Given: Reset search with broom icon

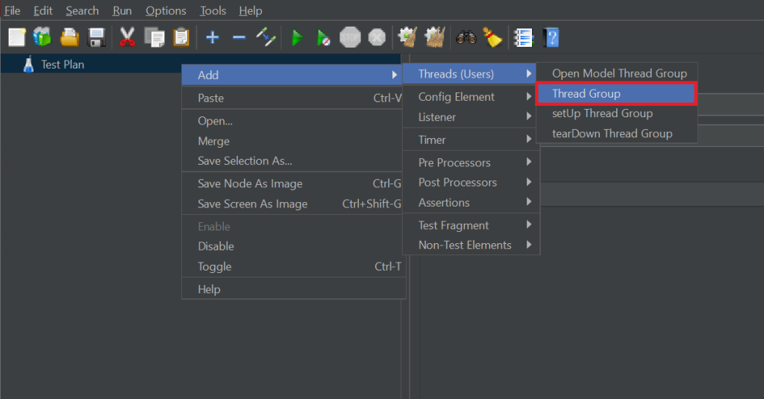Looking at the screenshot, I should click(492, 37).
